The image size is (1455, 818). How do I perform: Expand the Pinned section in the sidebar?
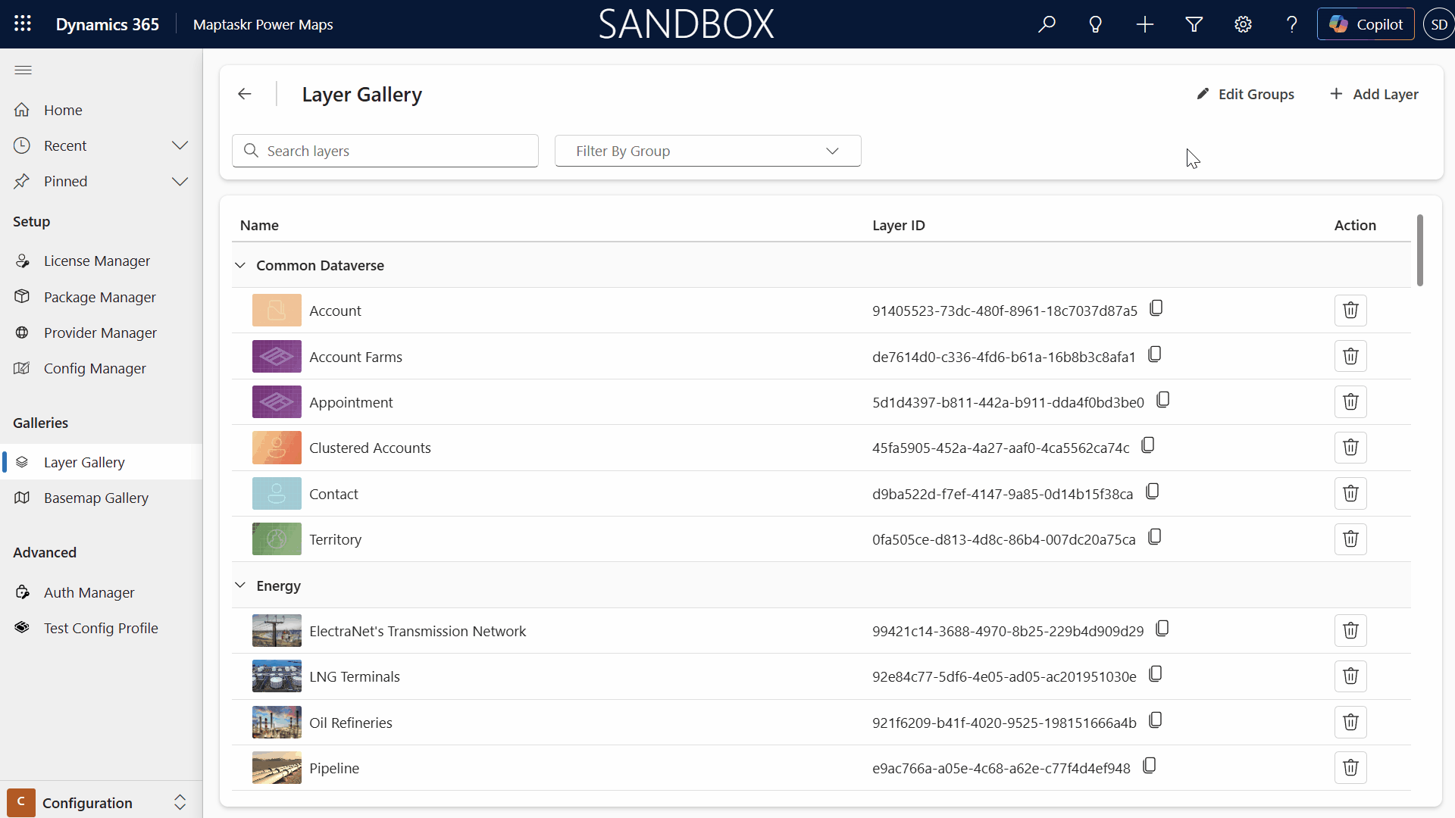pyautogui.click(x=180, y=182)
